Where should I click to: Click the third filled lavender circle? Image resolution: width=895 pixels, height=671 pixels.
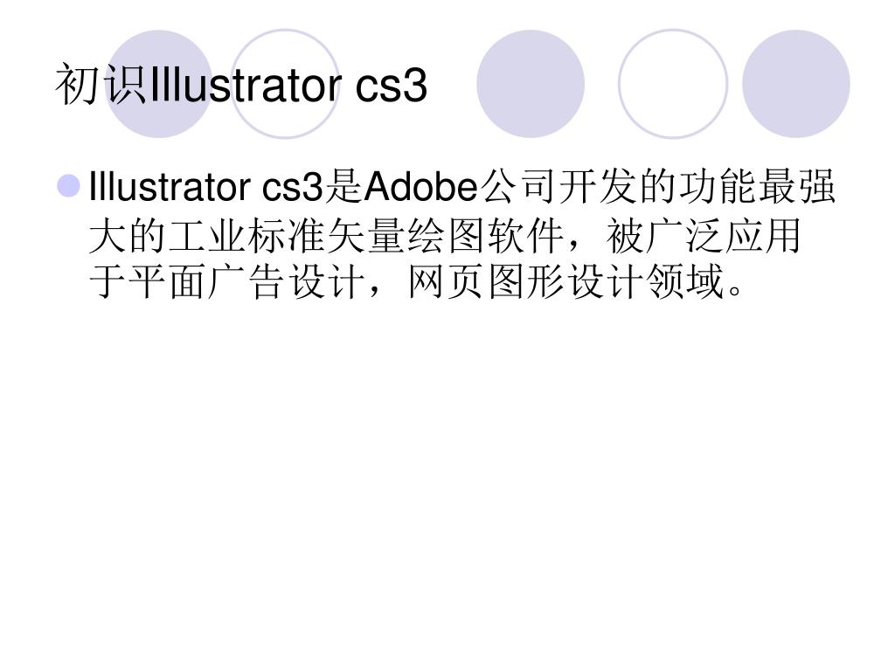point(531,84)
